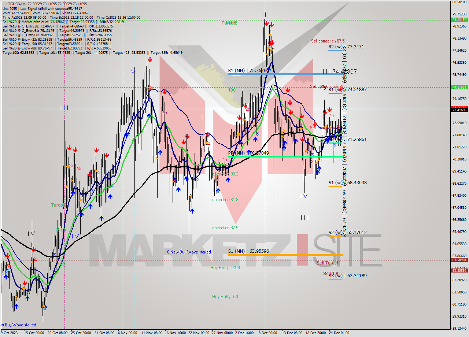Click the '22 Nov 00:00' time axis label
The height and width of the screenshot is (337, 469).
198,333
